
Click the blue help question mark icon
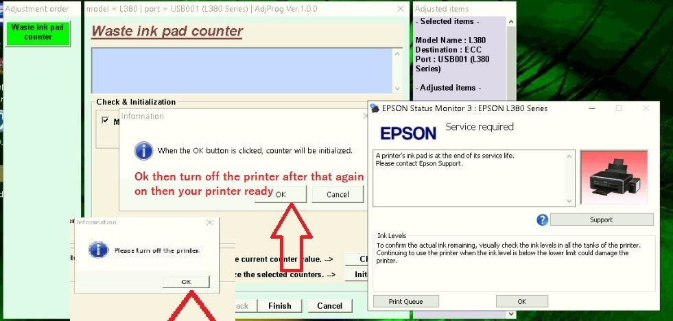tap(542, 219)
